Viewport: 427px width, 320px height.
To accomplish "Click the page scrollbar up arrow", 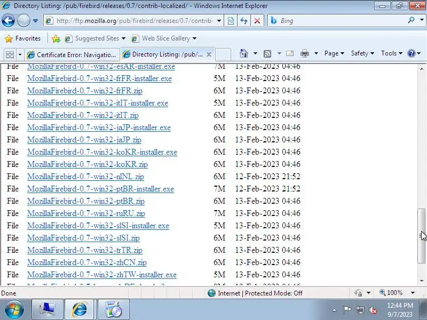I will coord(422,69).
